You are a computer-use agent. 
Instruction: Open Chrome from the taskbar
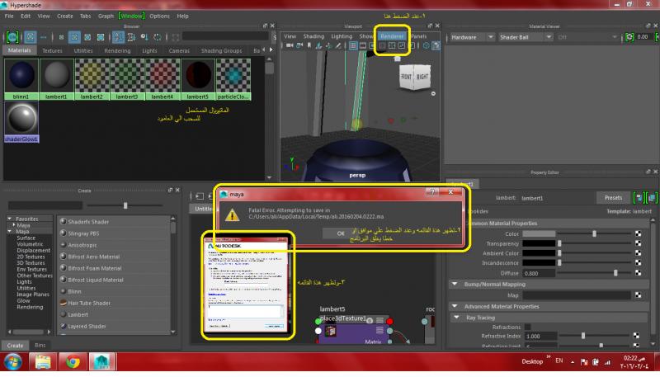point(73,361)
